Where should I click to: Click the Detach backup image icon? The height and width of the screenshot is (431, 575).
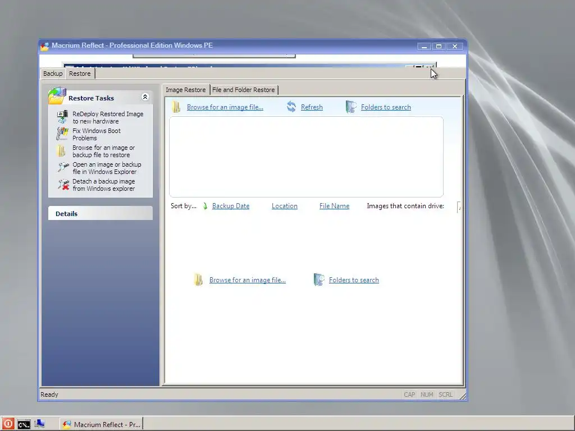tap(63, 184)
